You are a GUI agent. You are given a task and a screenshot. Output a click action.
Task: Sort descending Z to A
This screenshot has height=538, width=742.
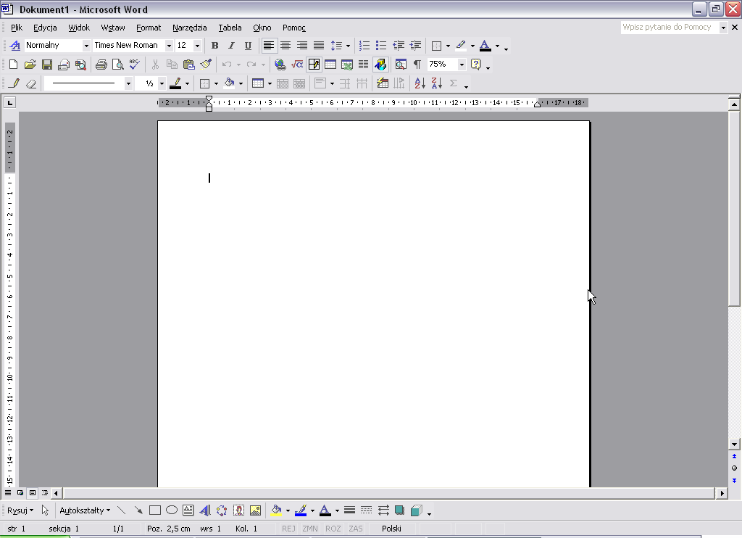point(437,84)
